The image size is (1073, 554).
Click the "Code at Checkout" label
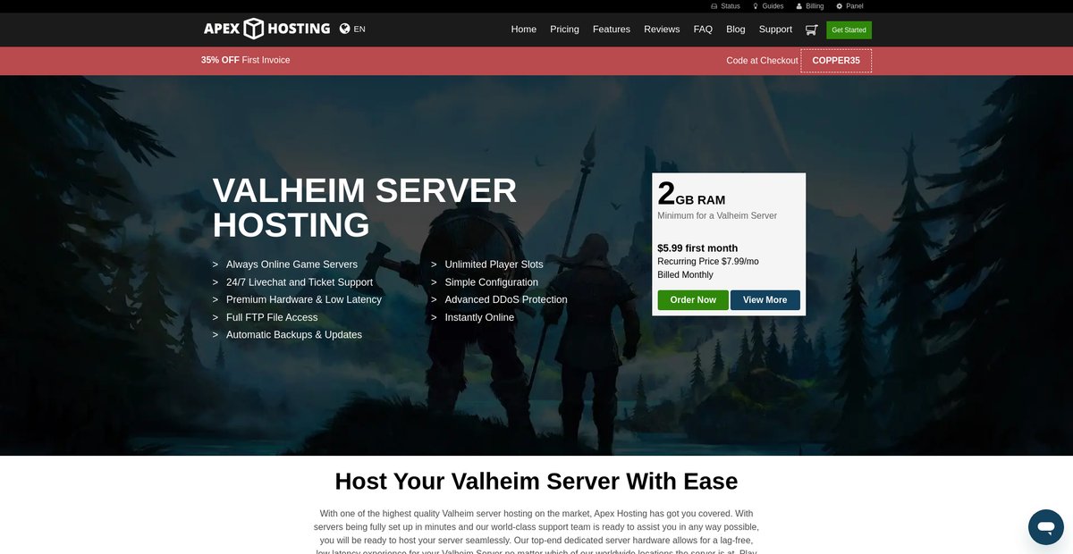click(x=762, y=61)
